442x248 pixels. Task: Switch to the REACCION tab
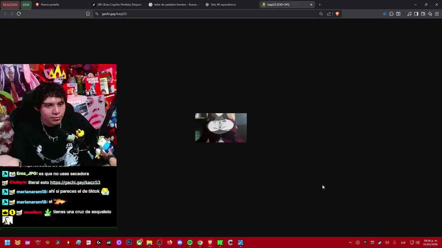(x=10, y=4)
